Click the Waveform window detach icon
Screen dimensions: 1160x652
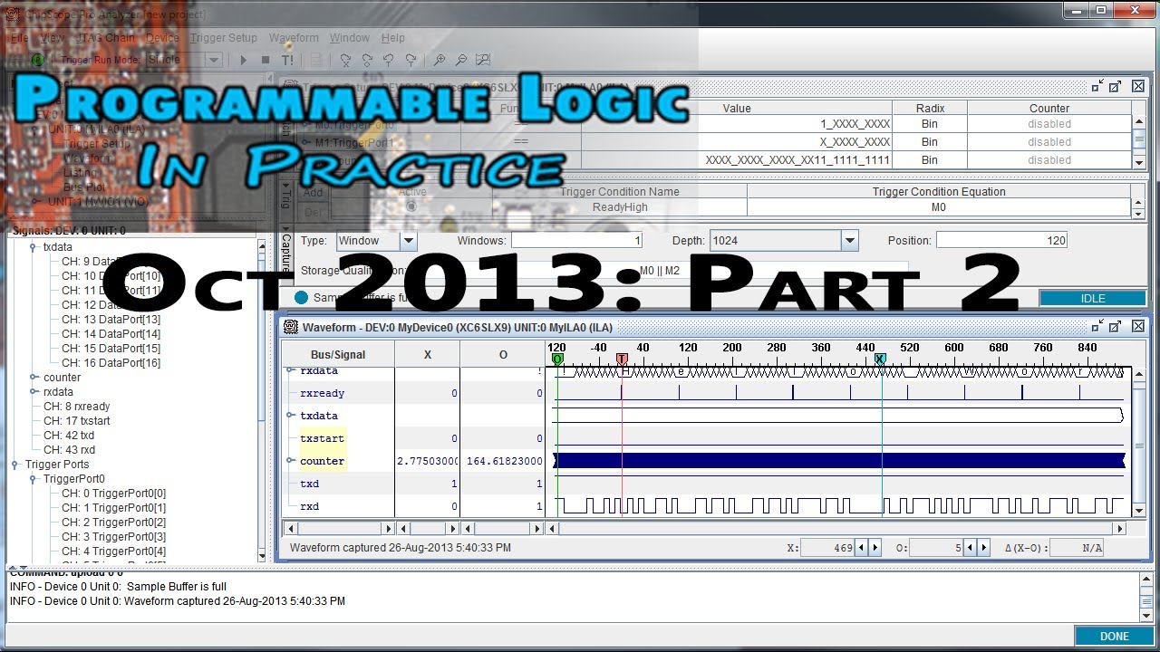tap(1097, 327)
